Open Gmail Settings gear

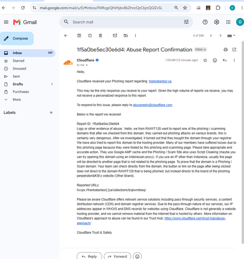pyautogui.click(x=217, y=22)
